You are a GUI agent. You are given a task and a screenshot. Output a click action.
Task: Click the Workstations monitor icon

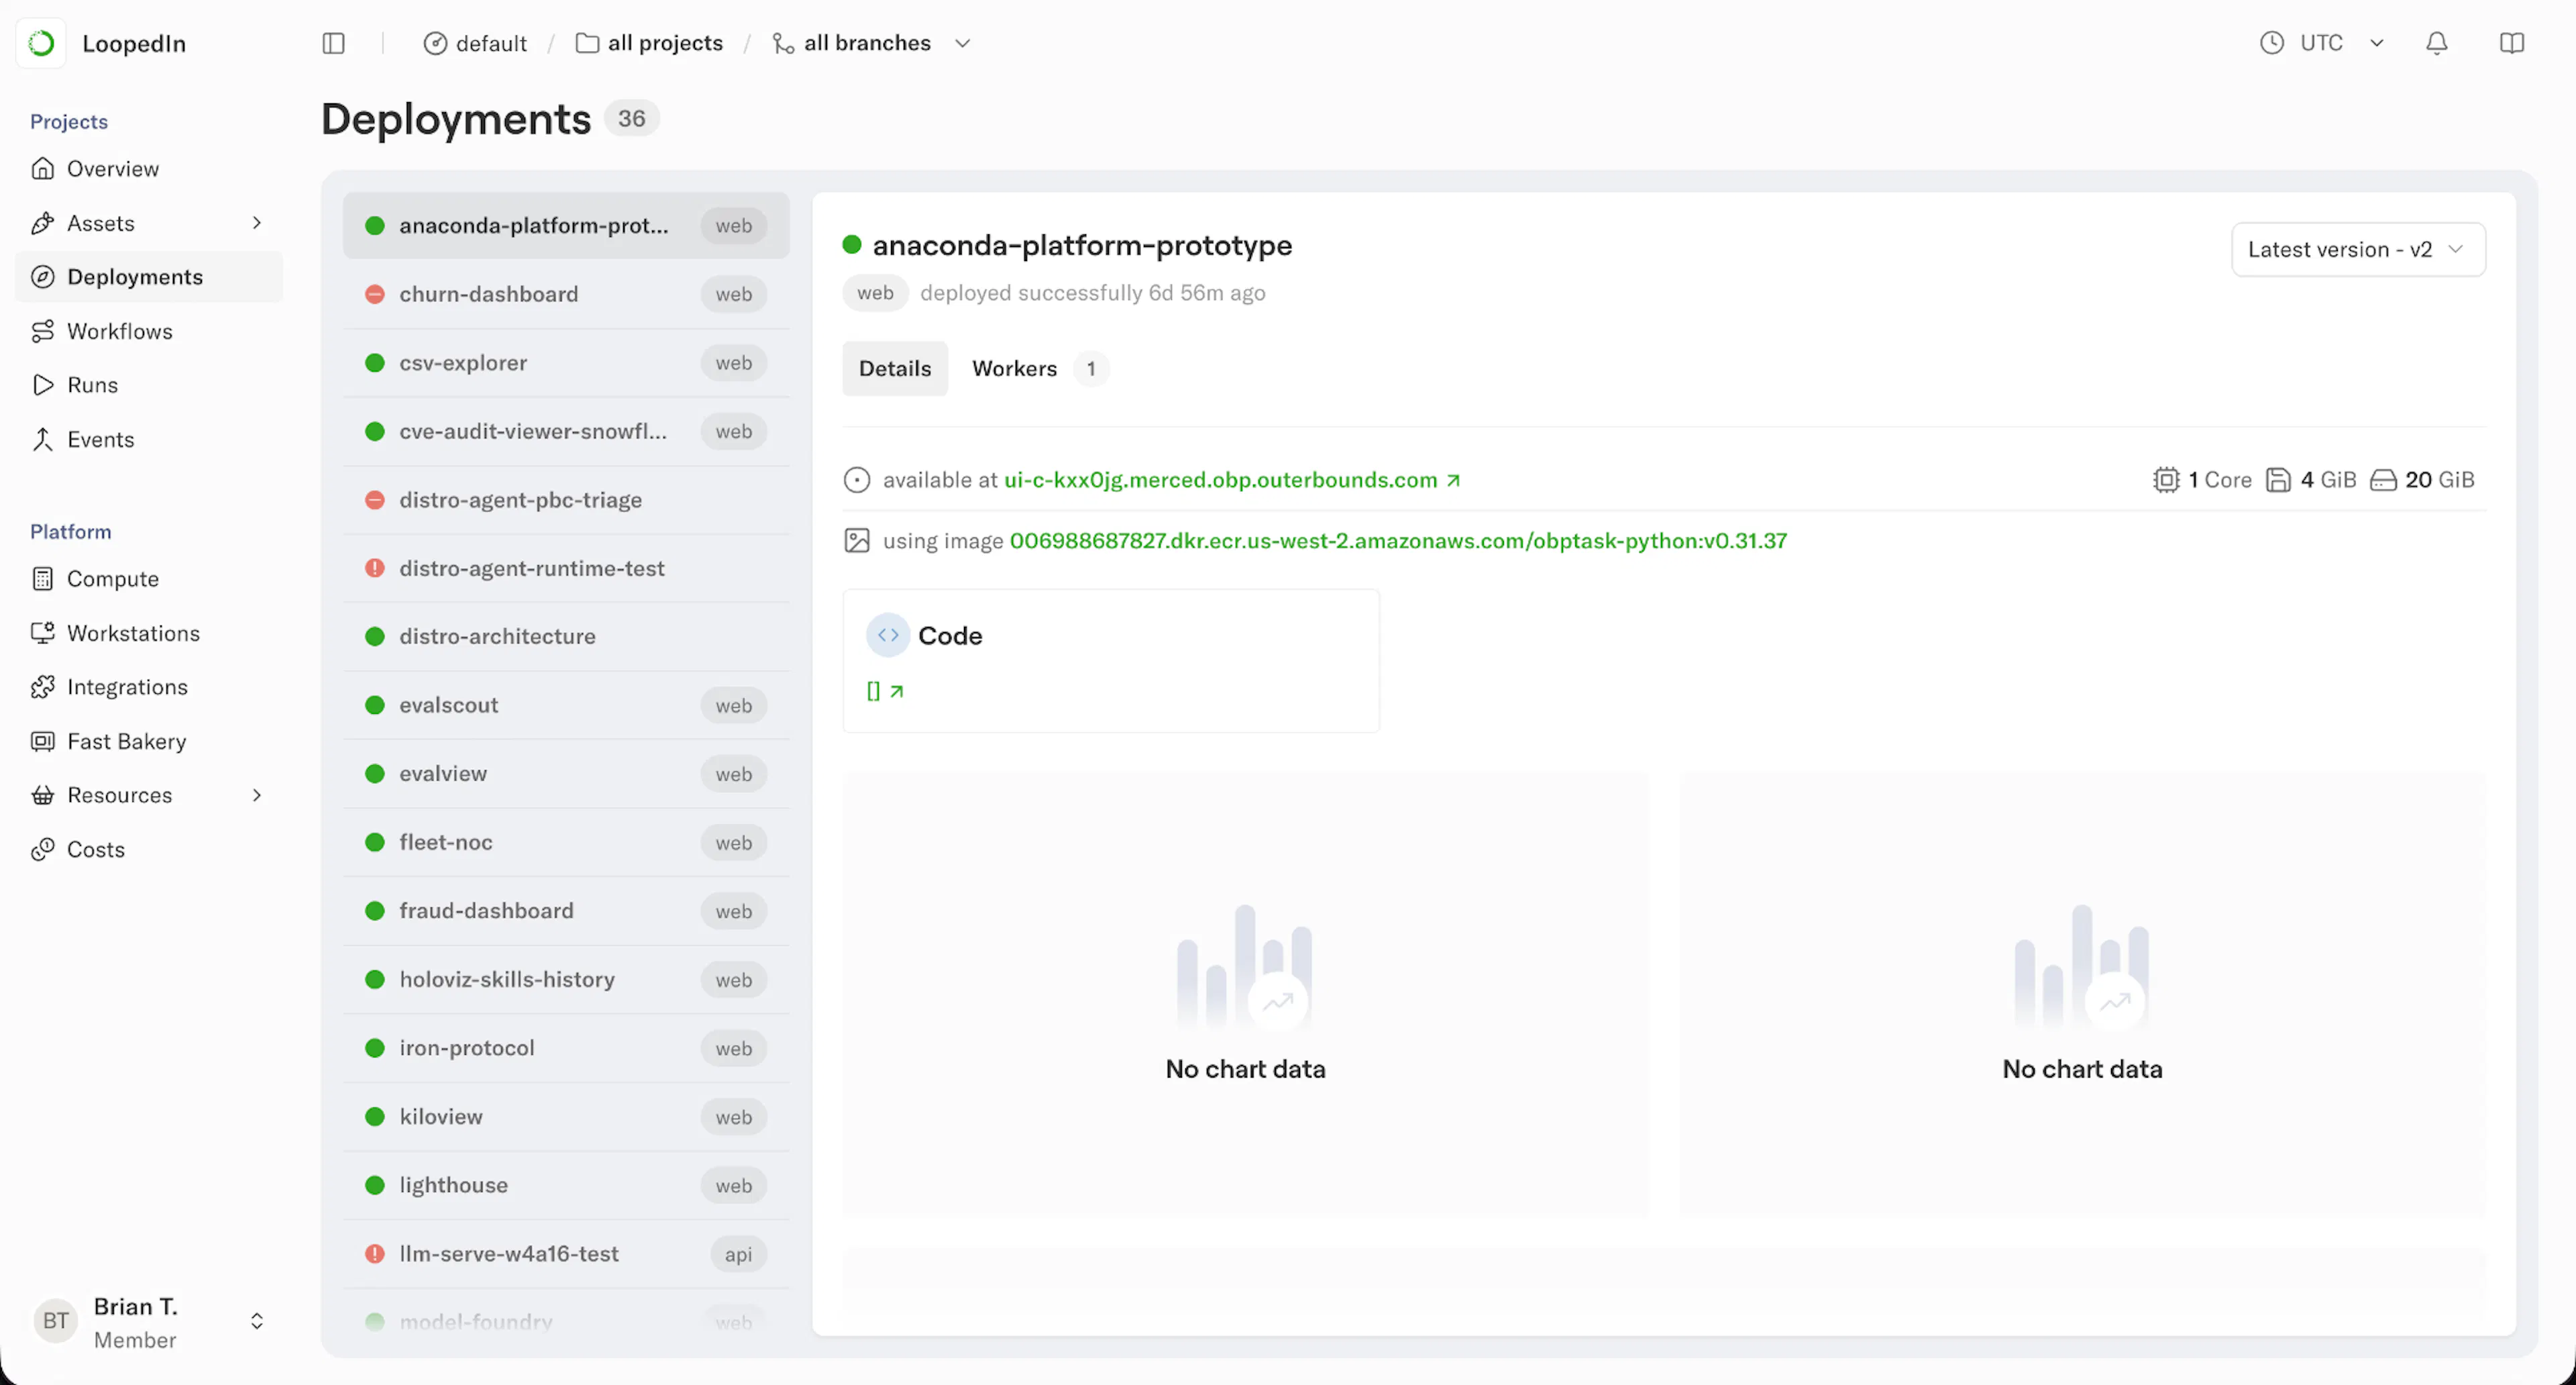tap(42, 633)
